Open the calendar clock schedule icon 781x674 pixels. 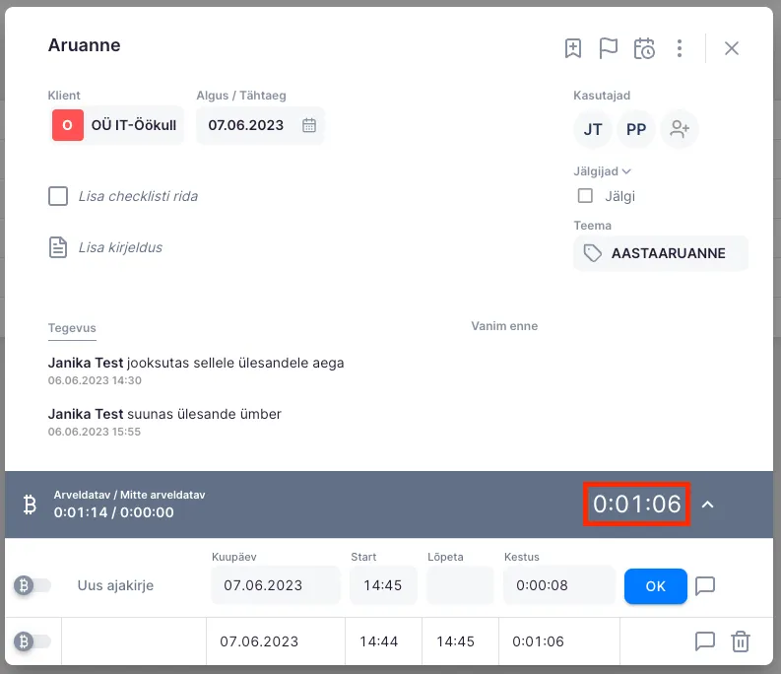click(644, 48)
